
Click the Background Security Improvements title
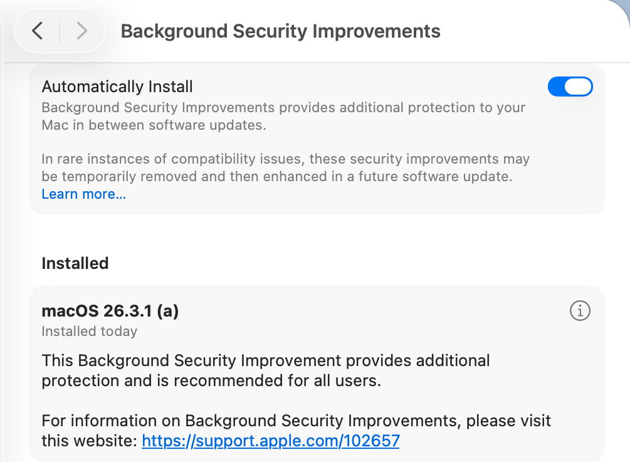click(280, 31)
